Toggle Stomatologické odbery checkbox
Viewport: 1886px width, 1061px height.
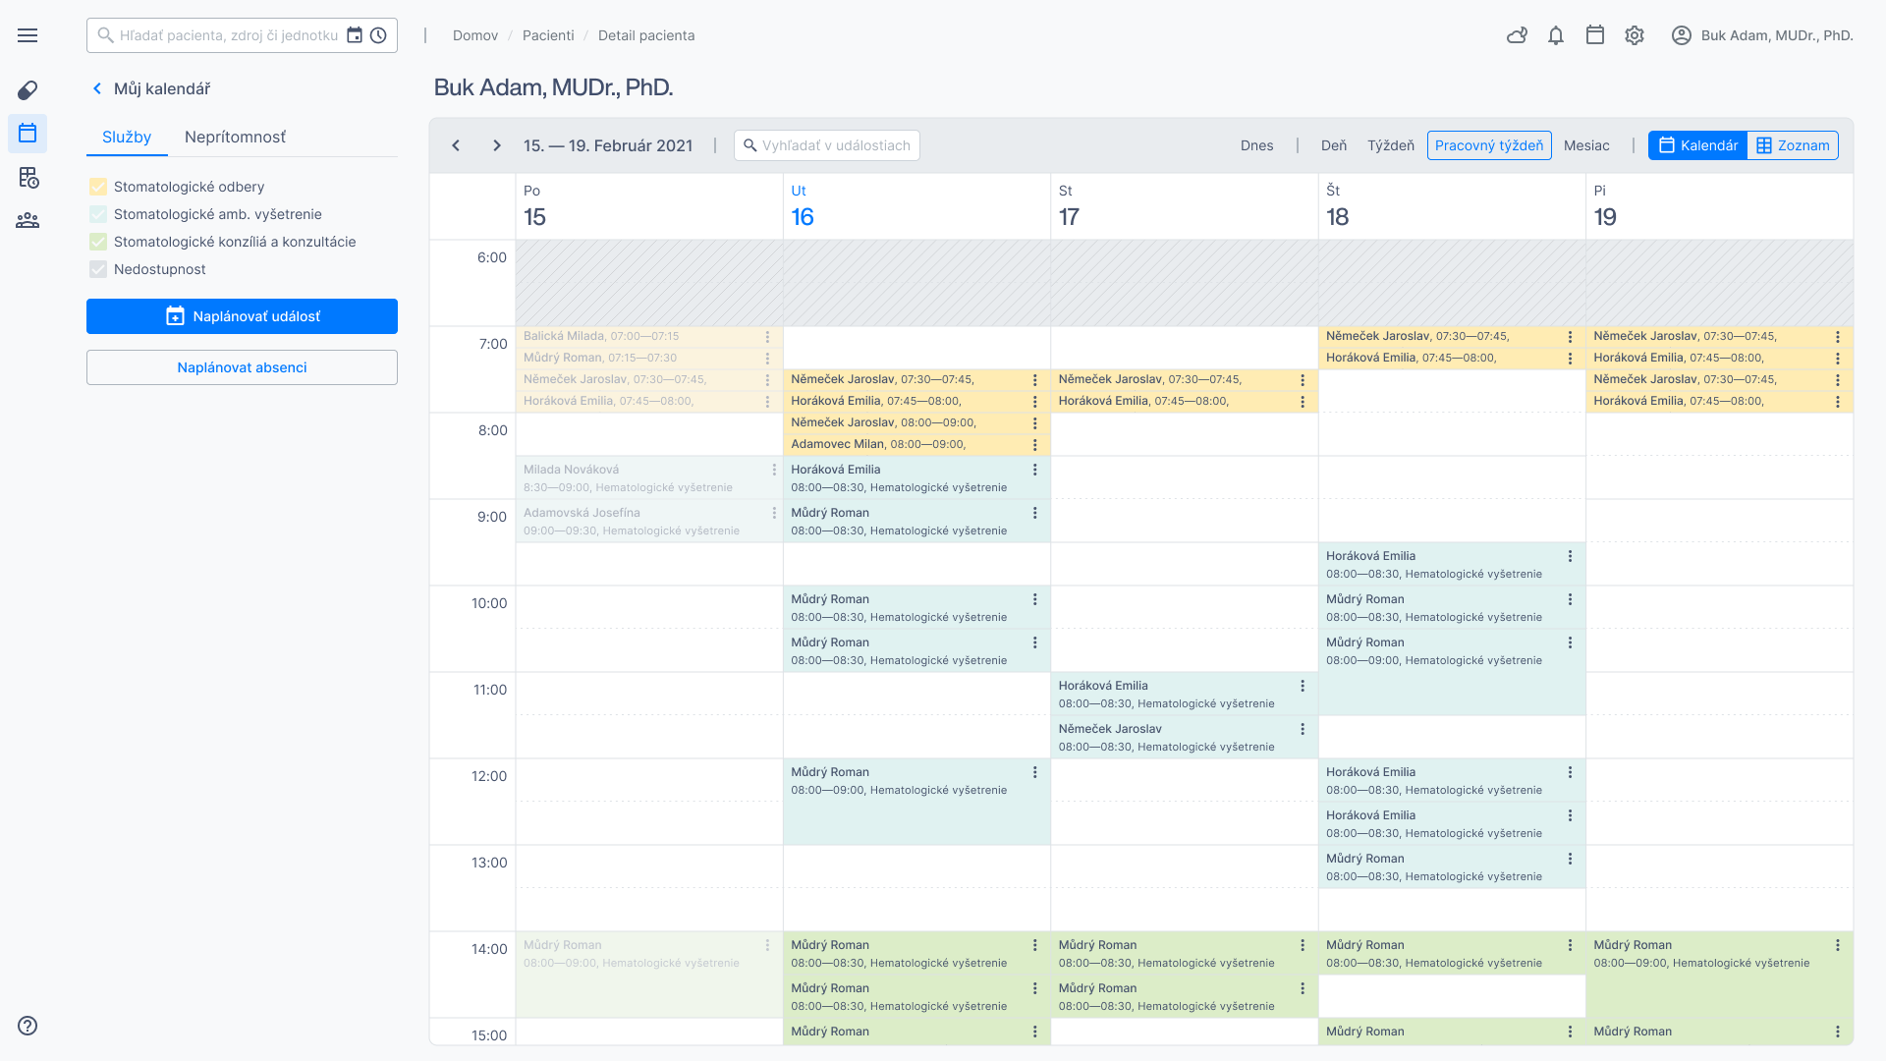click(x=98, y=187)
